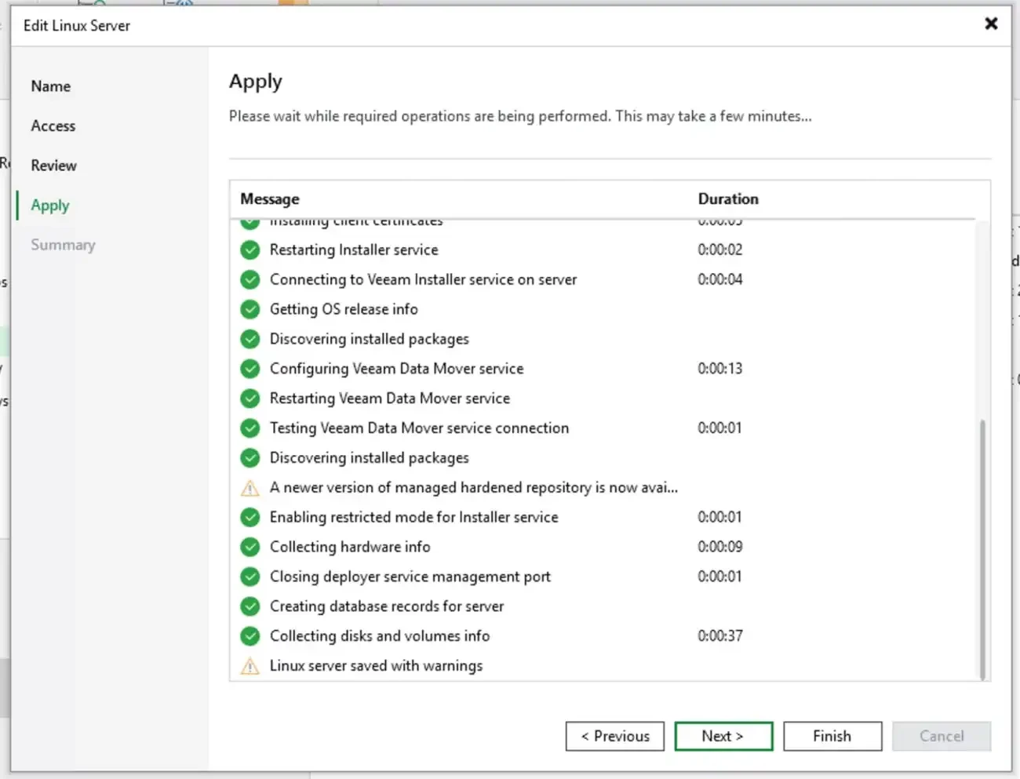Click the log list vertical scrollbar
The width and height of the screenshot is (1020, 779).
click(x=982, y=549)
